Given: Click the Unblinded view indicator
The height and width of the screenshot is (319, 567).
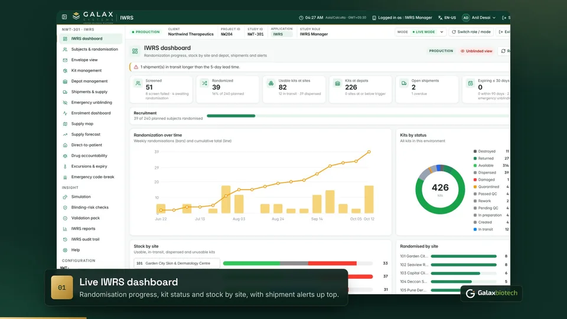Looking at the screenshot, I should coord(476,51).
